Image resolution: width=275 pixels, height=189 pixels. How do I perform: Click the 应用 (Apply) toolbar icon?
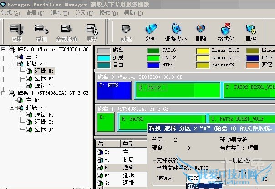tap(16, 29)
